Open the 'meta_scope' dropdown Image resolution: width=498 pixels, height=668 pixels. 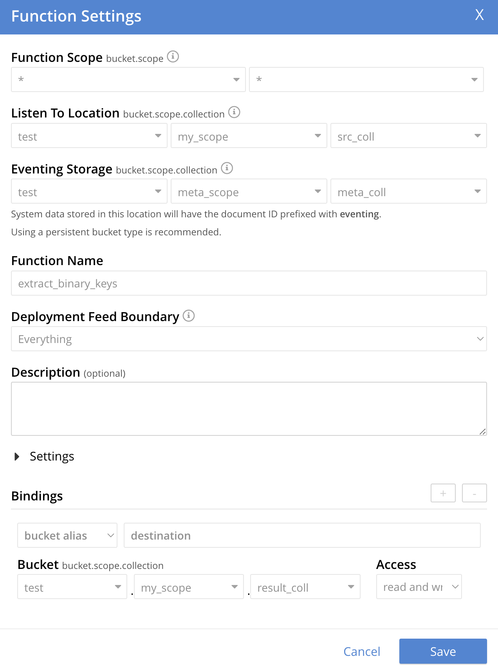coord(249,191)
